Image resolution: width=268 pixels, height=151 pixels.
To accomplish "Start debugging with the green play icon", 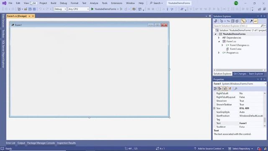I will coord(92,9).
